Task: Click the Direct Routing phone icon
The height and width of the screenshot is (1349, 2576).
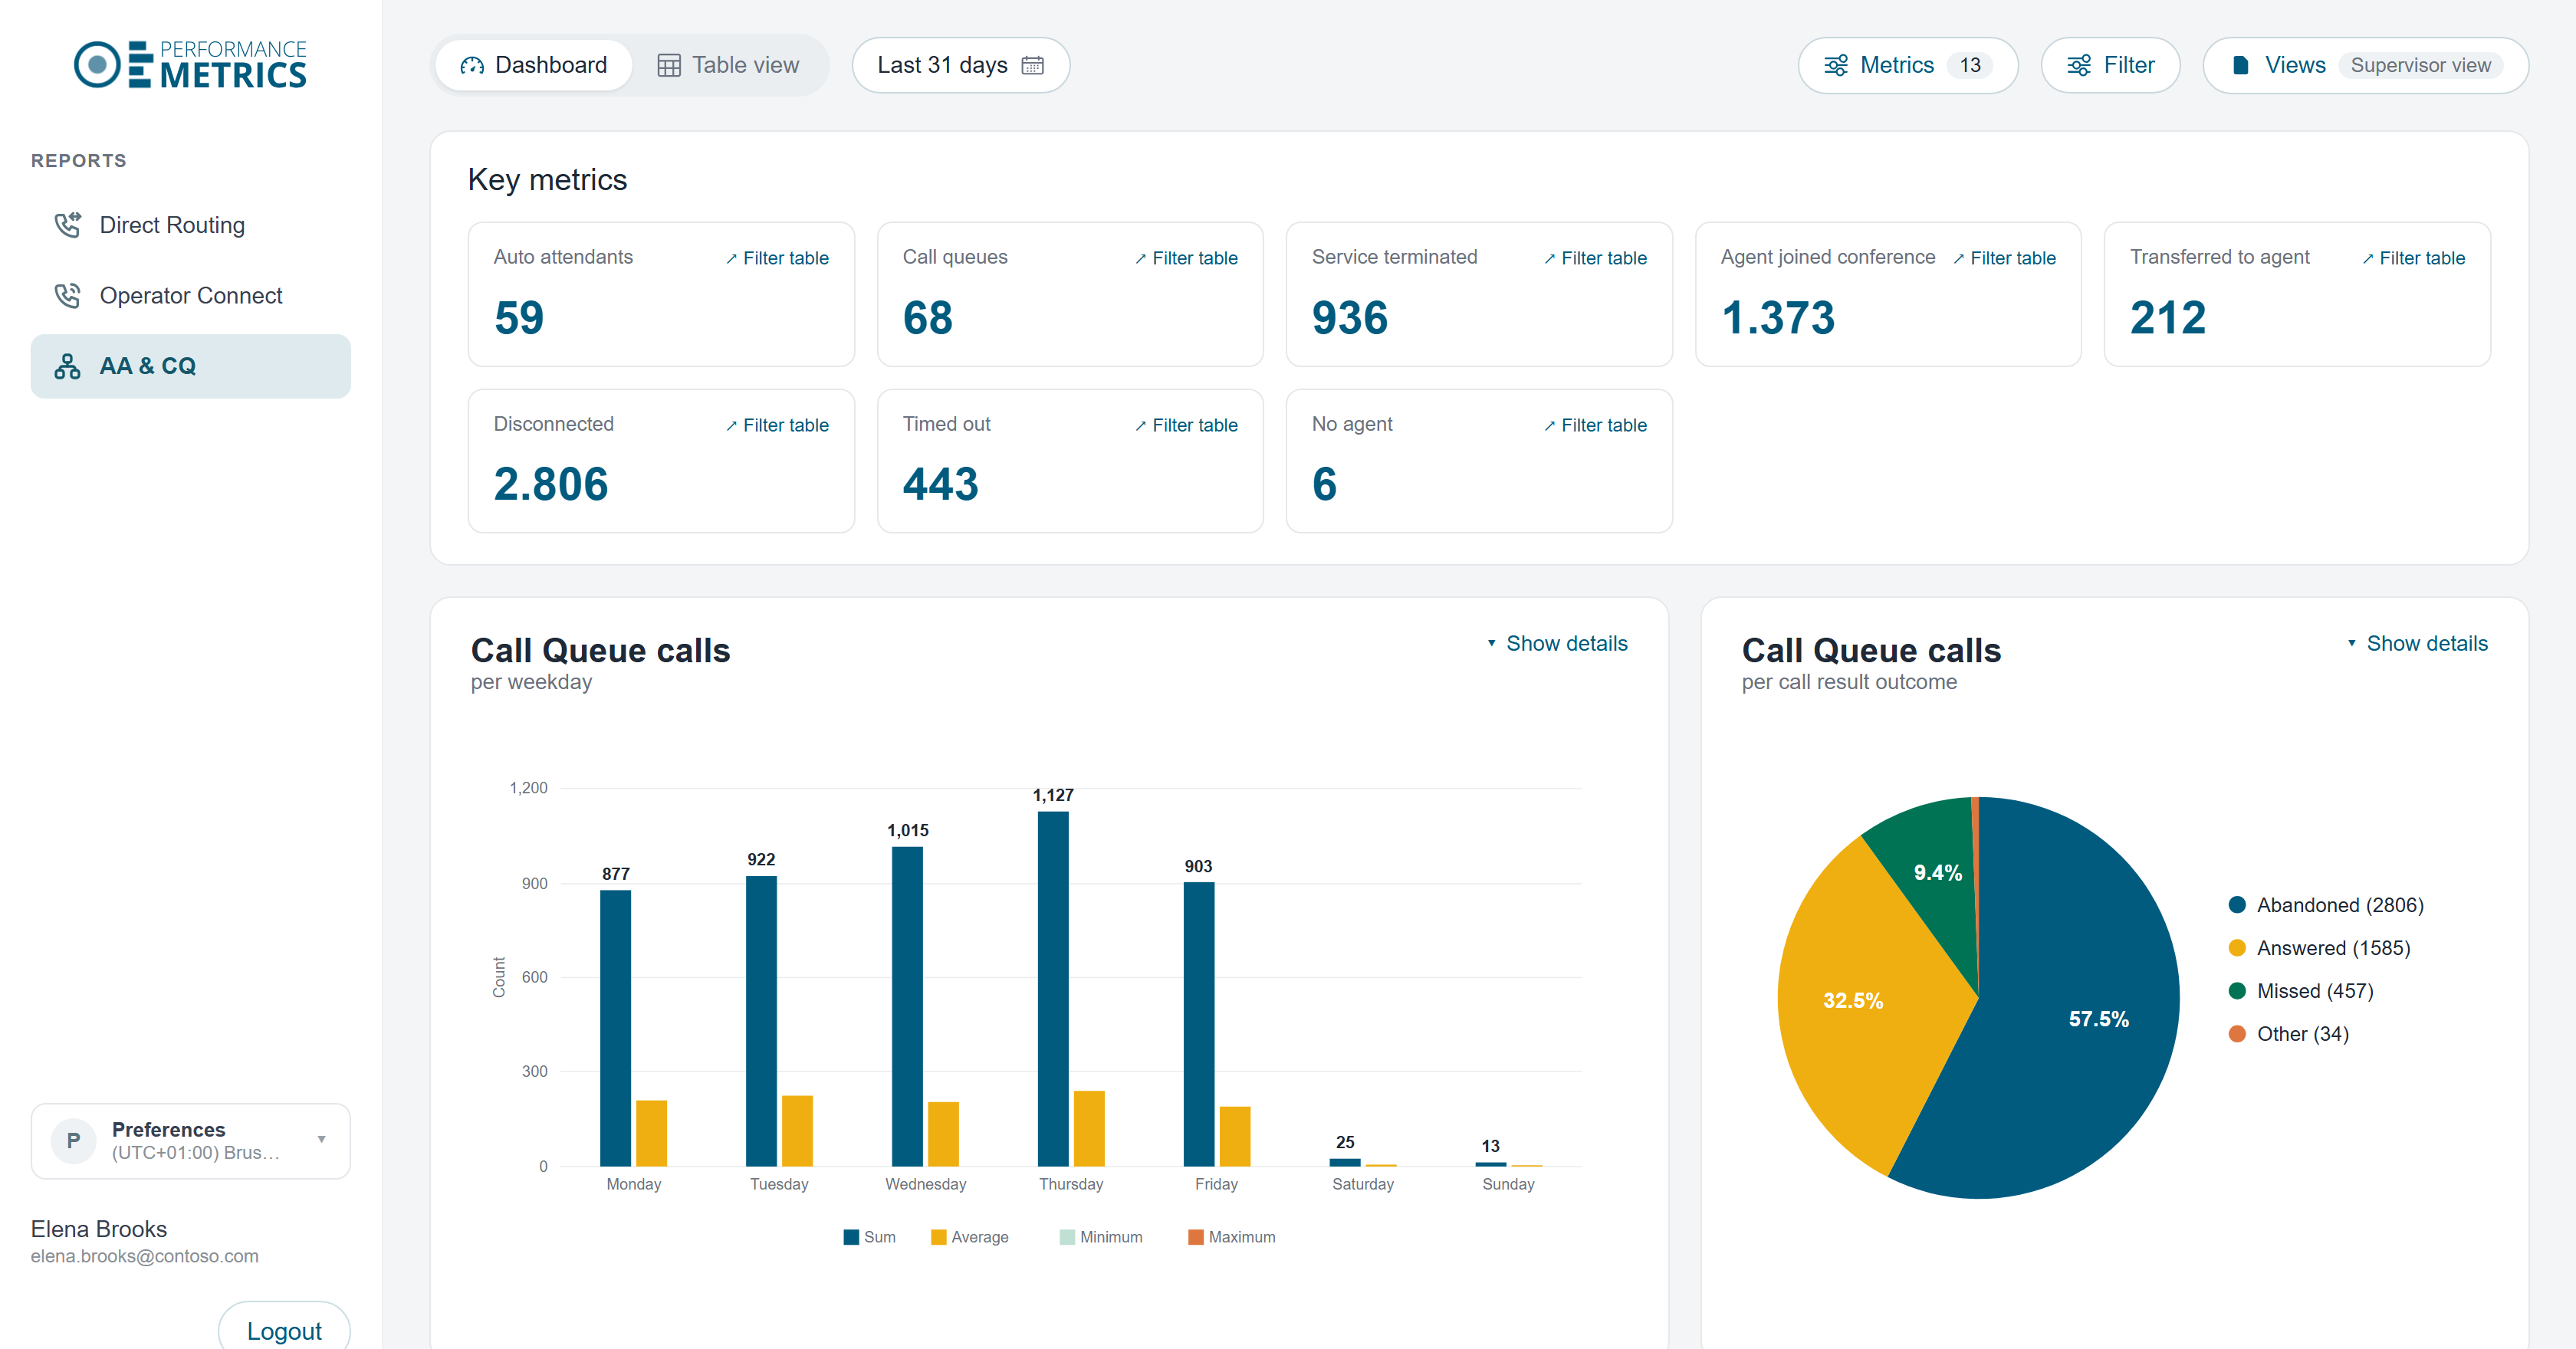Action: tap(67, 225)
